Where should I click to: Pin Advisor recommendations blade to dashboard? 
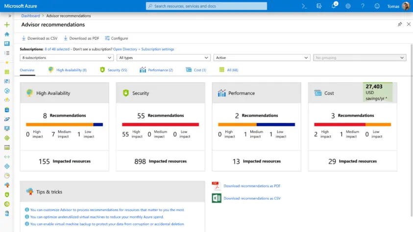coord(400,24)
